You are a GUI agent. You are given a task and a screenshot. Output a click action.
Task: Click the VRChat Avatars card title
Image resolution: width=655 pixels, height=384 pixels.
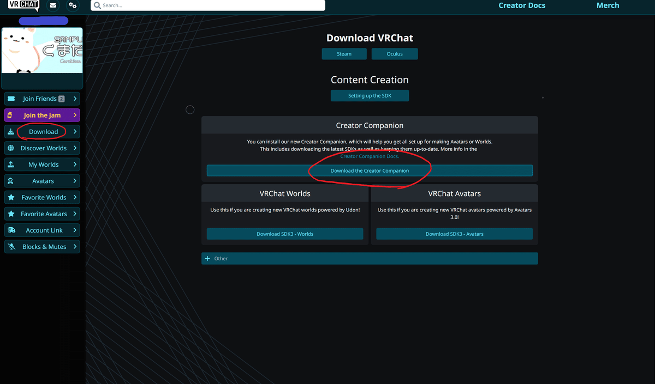click(454, 193)
